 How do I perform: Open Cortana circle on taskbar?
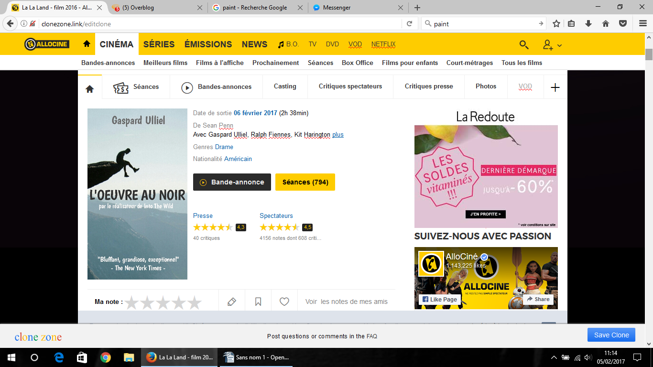pos(34,357)
